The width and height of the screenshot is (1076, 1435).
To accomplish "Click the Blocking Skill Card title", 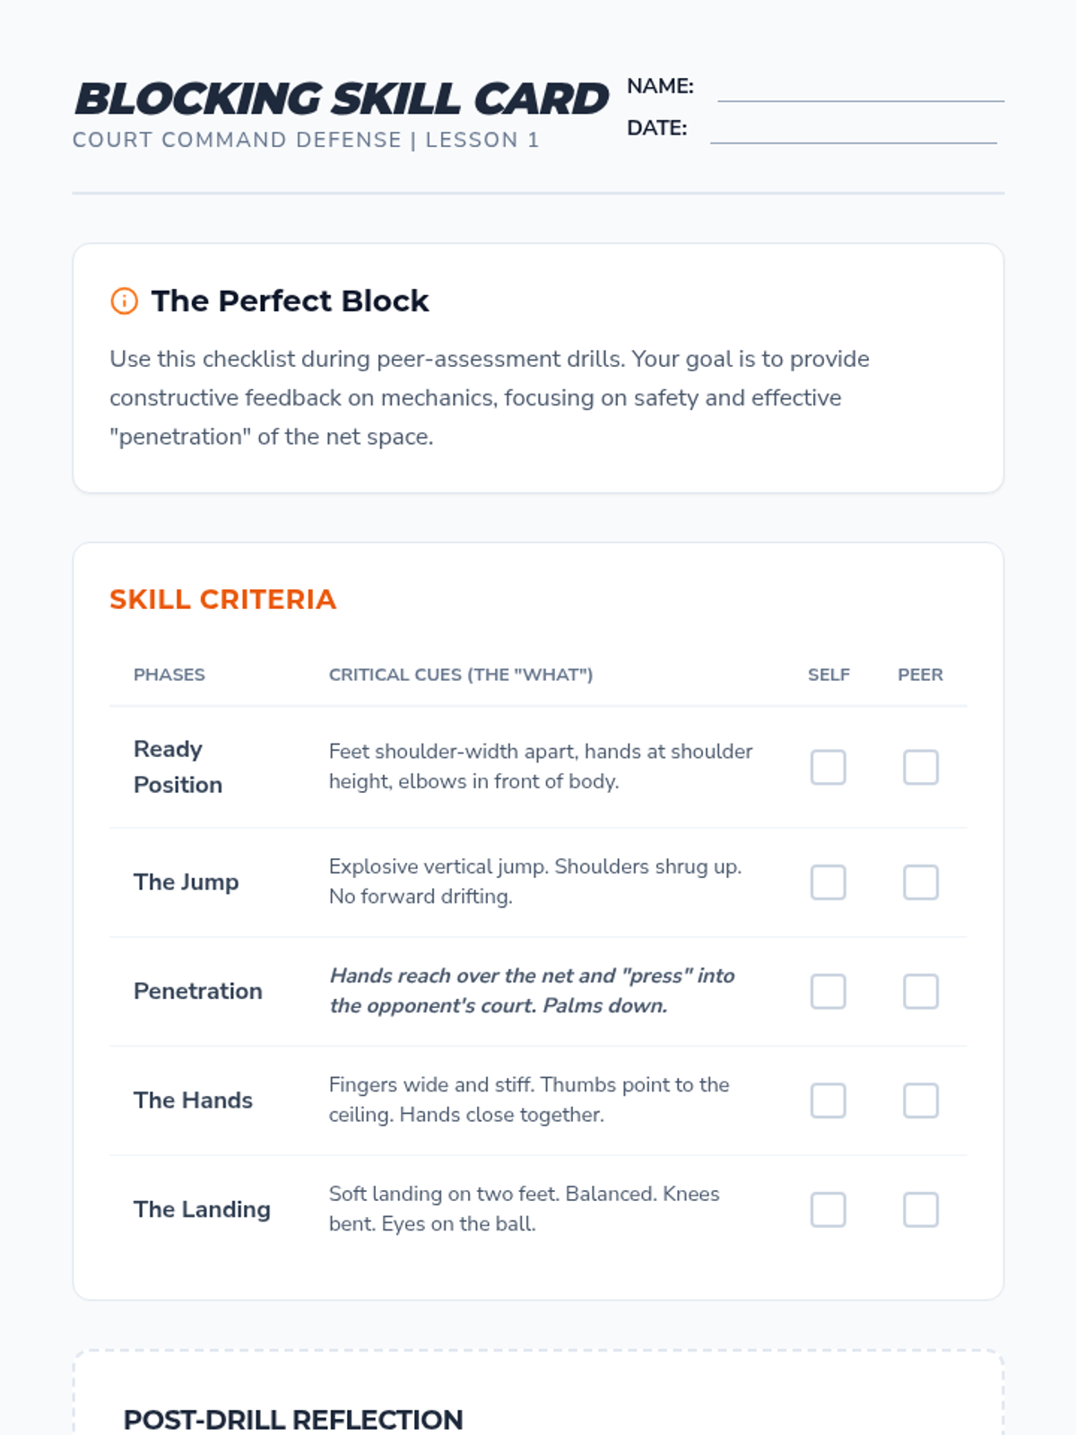I will pyautogui.click(x=341, y=99).
